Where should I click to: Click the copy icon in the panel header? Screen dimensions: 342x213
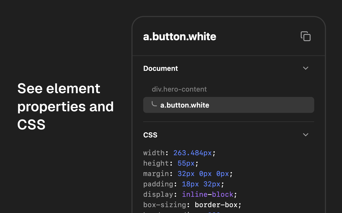pos(306,36)
